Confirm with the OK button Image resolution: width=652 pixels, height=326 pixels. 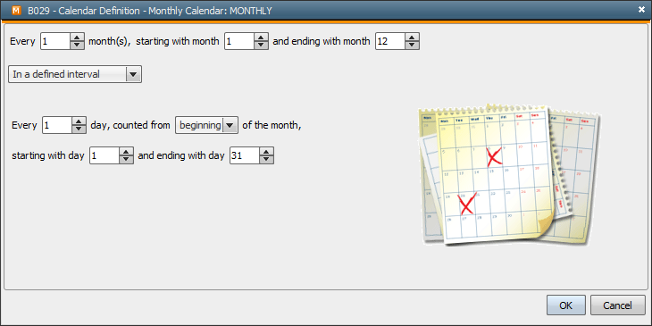pyautogui.click(x=566, y=305)
